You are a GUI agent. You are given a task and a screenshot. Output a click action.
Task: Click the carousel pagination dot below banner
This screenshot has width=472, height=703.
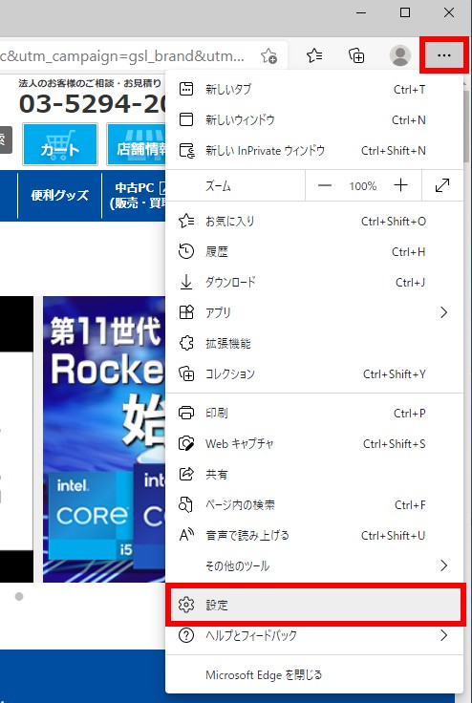(19, 597)
